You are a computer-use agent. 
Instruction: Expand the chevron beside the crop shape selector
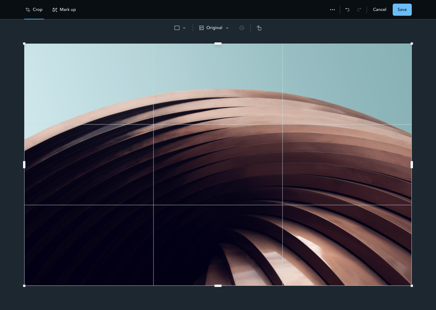184,28
